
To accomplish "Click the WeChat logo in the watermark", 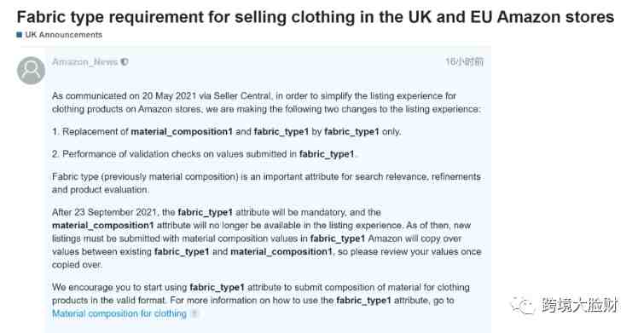I will click(523, 305).
